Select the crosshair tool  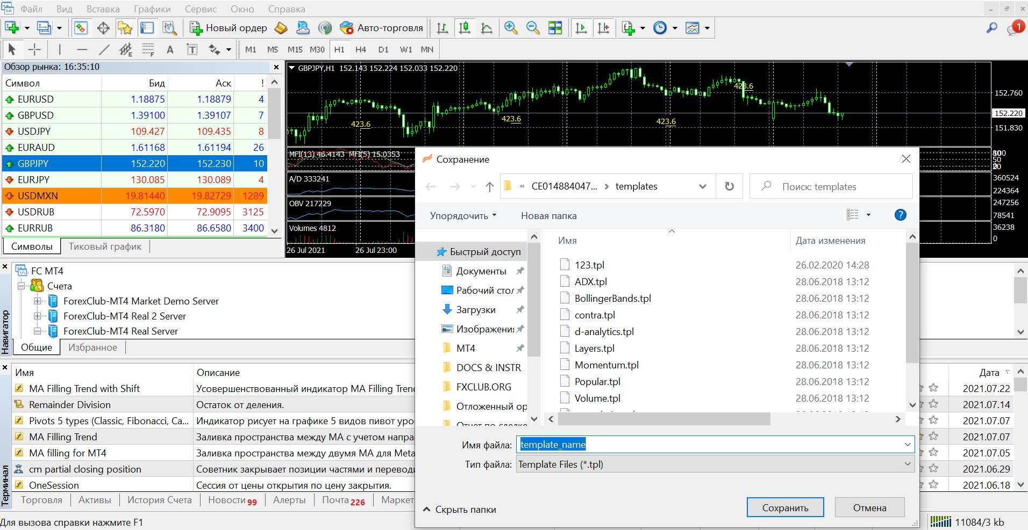[x=34, y=49]
